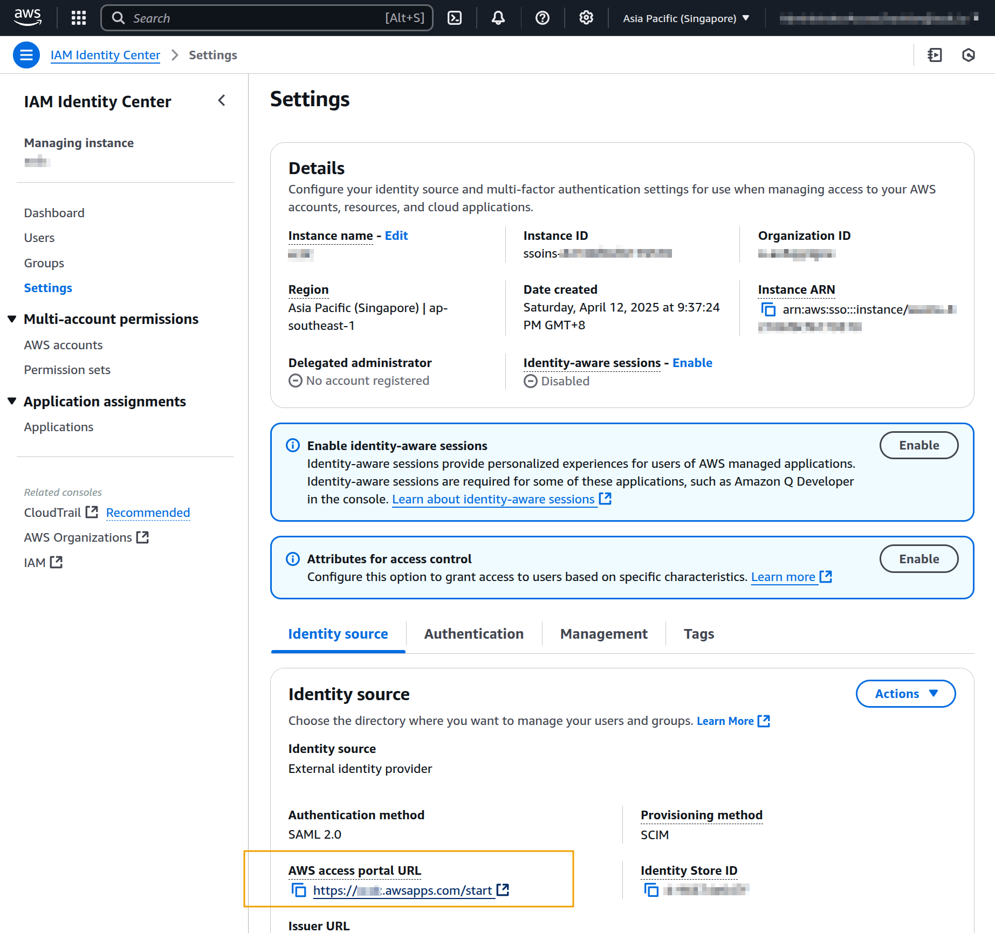The image size is (995, 933).
Task: Click the 'SAML 2.0' value
Action: pos(315,834)
